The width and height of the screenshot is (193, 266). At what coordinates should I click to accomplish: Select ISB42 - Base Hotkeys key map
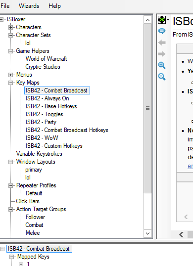pyautogui.click(x=51, y=106)
